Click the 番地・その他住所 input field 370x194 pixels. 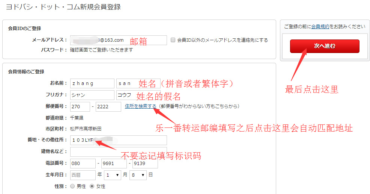tap(119, 140)
